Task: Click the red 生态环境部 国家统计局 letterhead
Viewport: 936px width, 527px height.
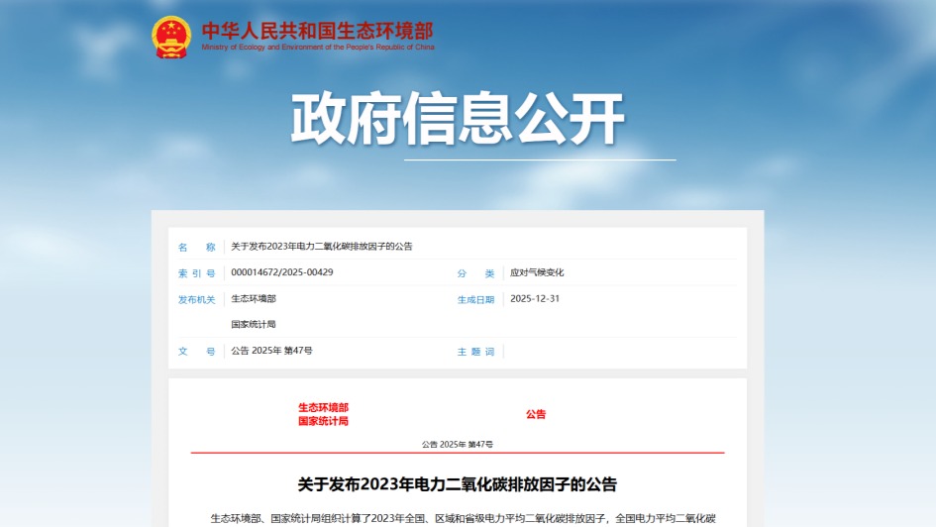Action: click(x=323, y=414)
